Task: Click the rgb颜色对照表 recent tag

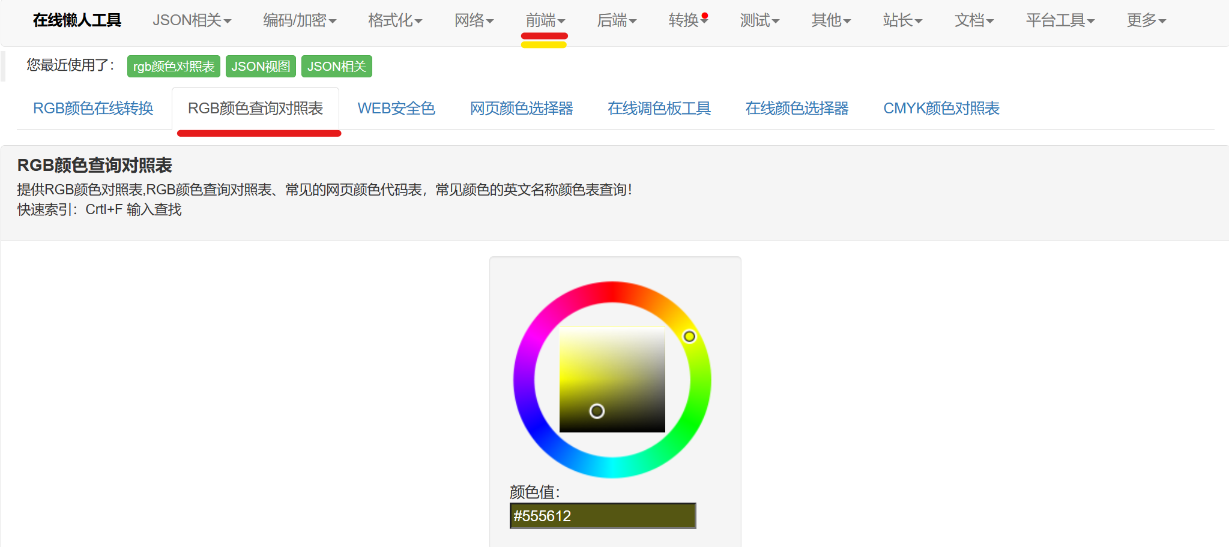Action: (x=174, y=66)
